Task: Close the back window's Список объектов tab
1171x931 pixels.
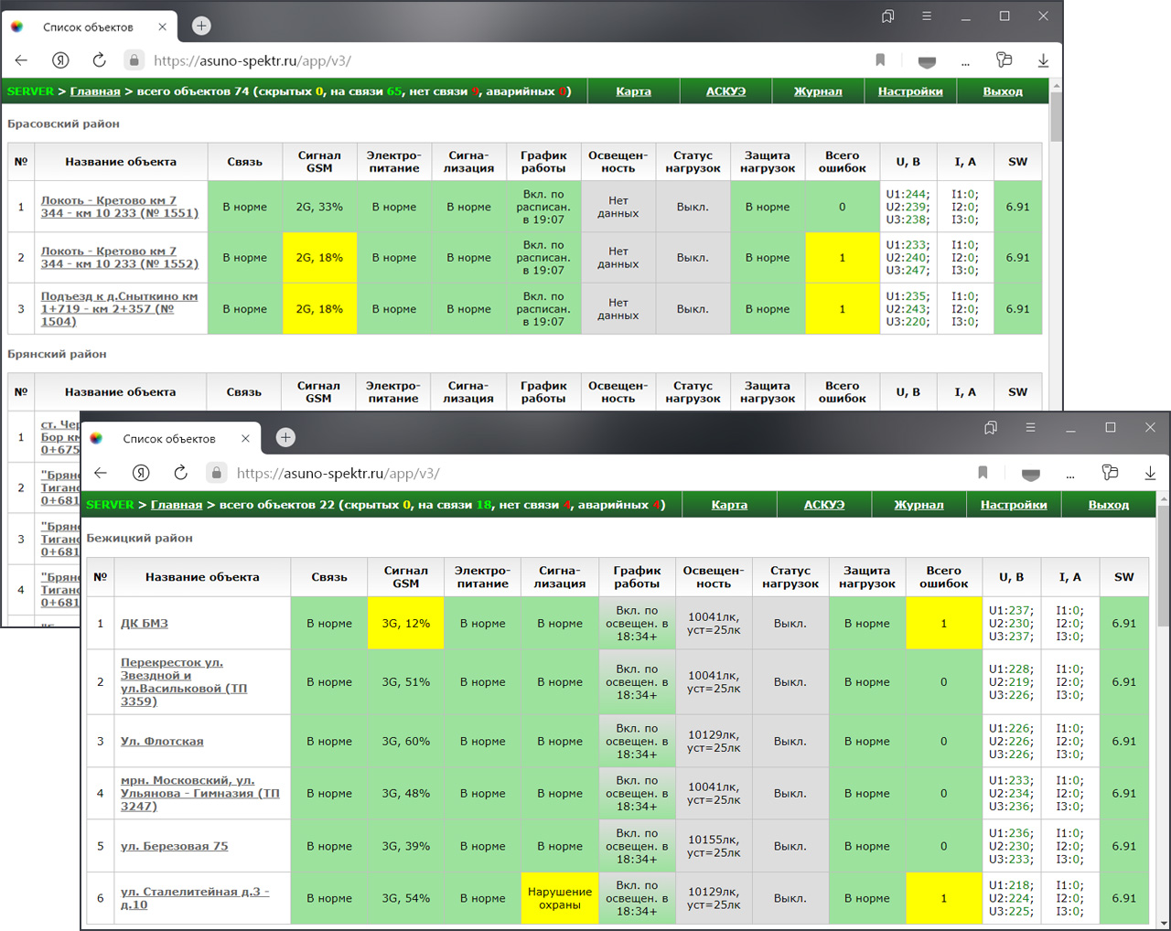Action: tap(162, 27)
